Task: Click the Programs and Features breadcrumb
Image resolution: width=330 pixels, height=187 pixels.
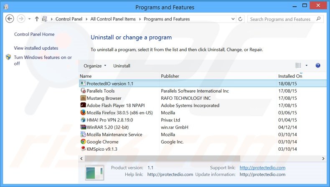Action: pos(167,19)
